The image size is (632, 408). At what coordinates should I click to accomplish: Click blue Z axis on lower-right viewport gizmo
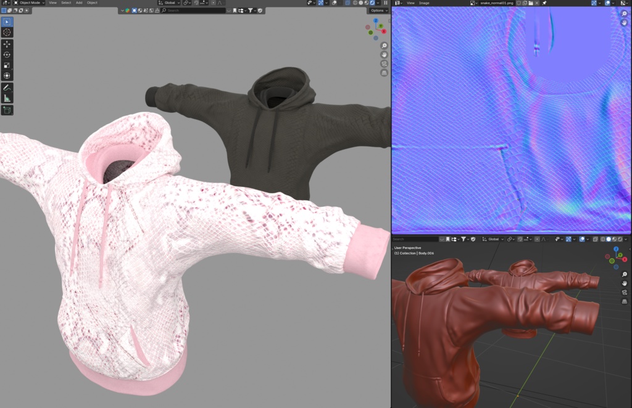(x=616, y=249)
